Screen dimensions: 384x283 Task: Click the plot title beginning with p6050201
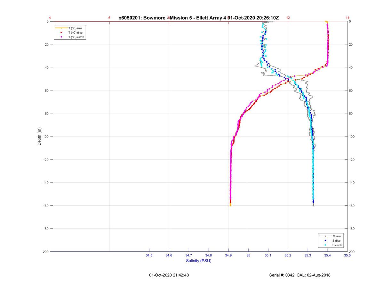[x=198, y=18]
